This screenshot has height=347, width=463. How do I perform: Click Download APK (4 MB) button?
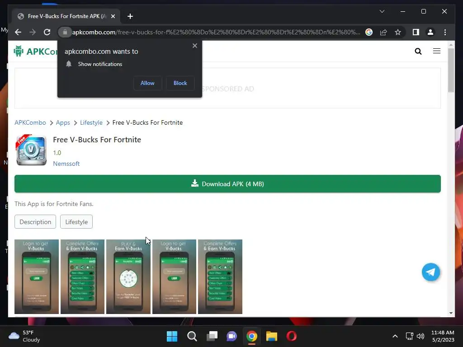pyautogui.click(x=228, y=184)
